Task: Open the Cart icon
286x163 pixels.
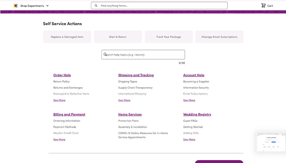Action: (263, 6)
